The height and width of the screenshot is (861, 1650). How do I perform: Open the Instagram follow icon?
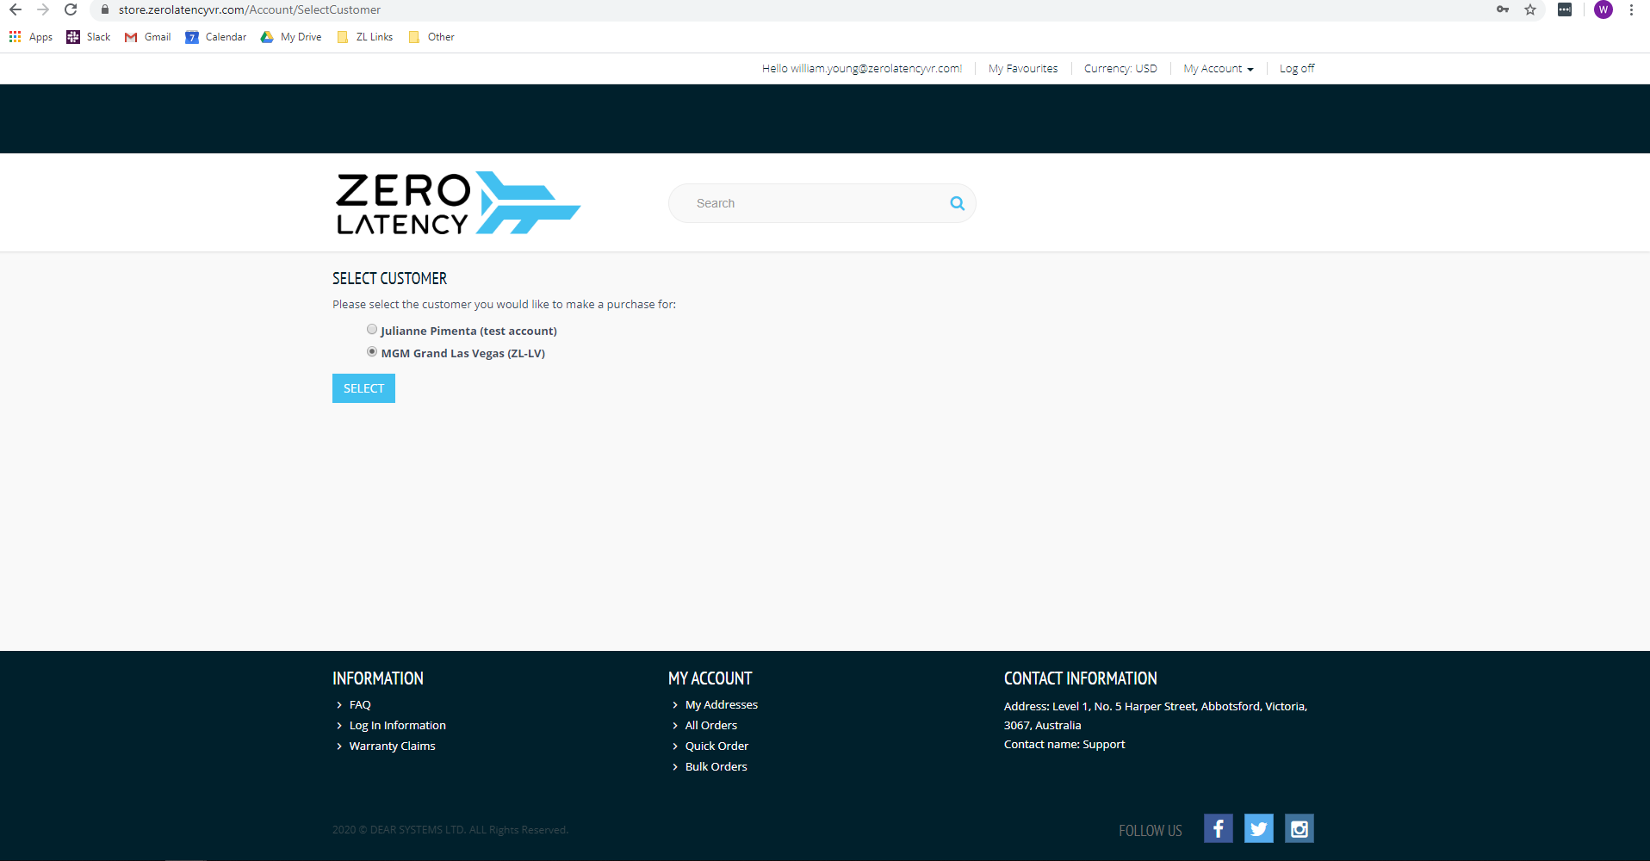(x=1299, y=828)
